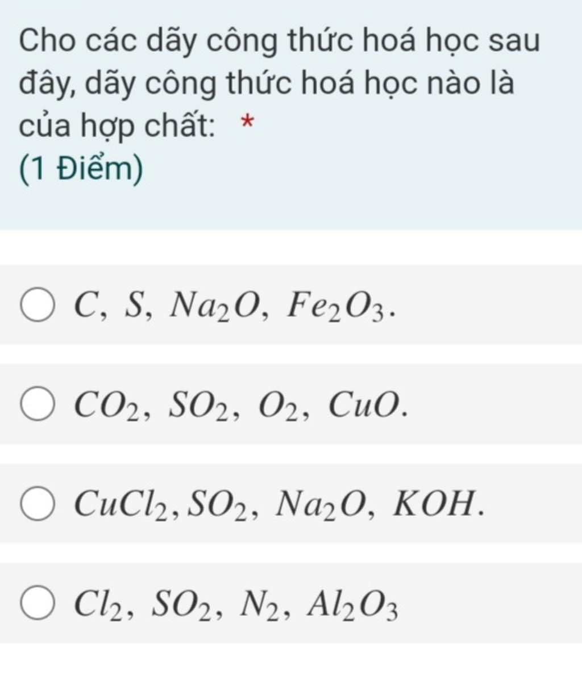This screenshot has width=582, height=699.
Task: Choose the CO2, SO2, O2, CuO radio button
Action: 38,405
